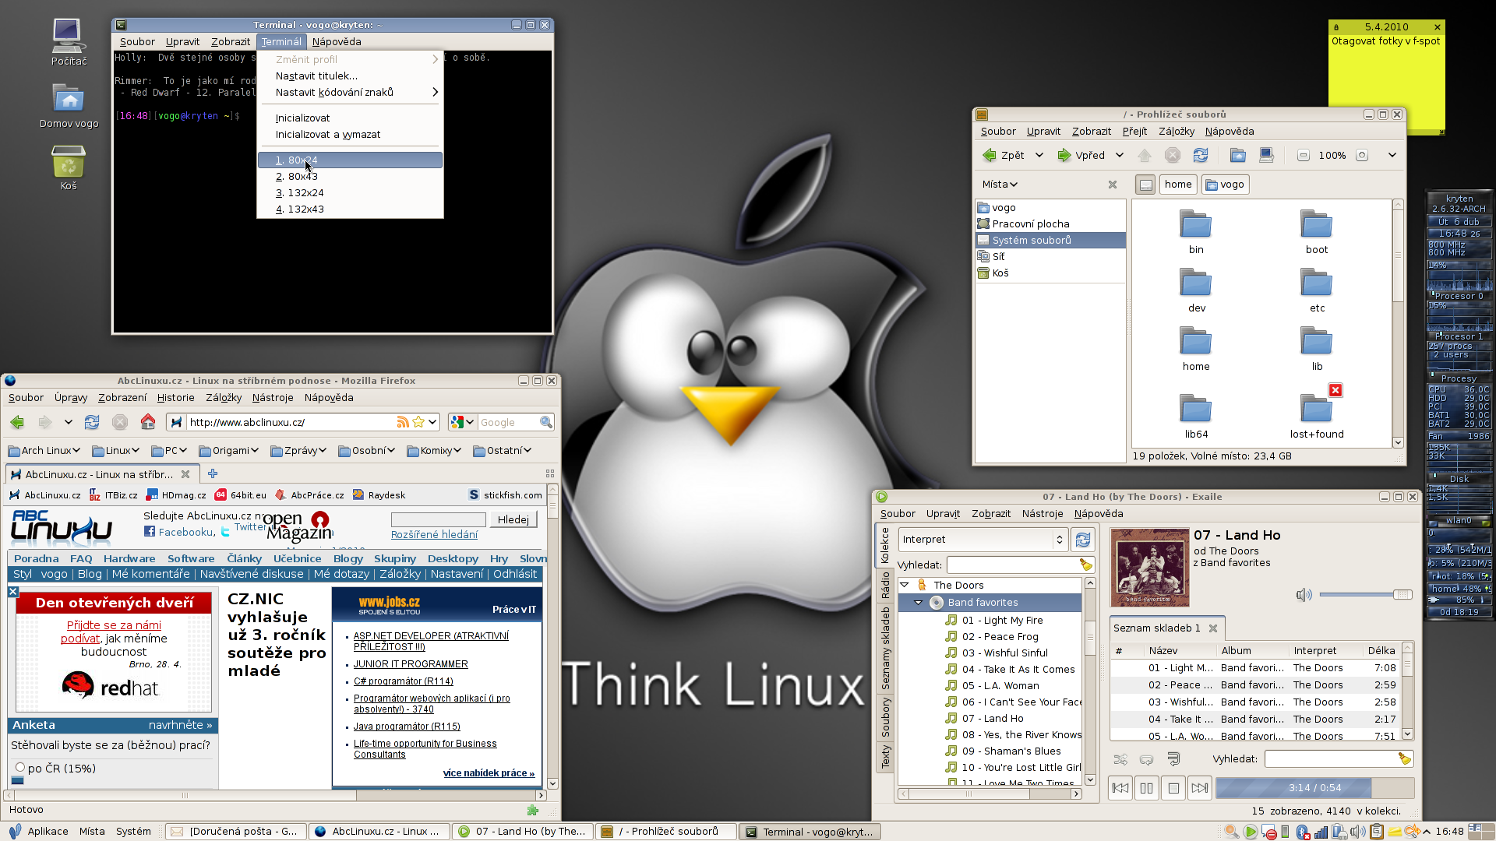Open file browser toolbar overflow arrow

click(1392, 155)
